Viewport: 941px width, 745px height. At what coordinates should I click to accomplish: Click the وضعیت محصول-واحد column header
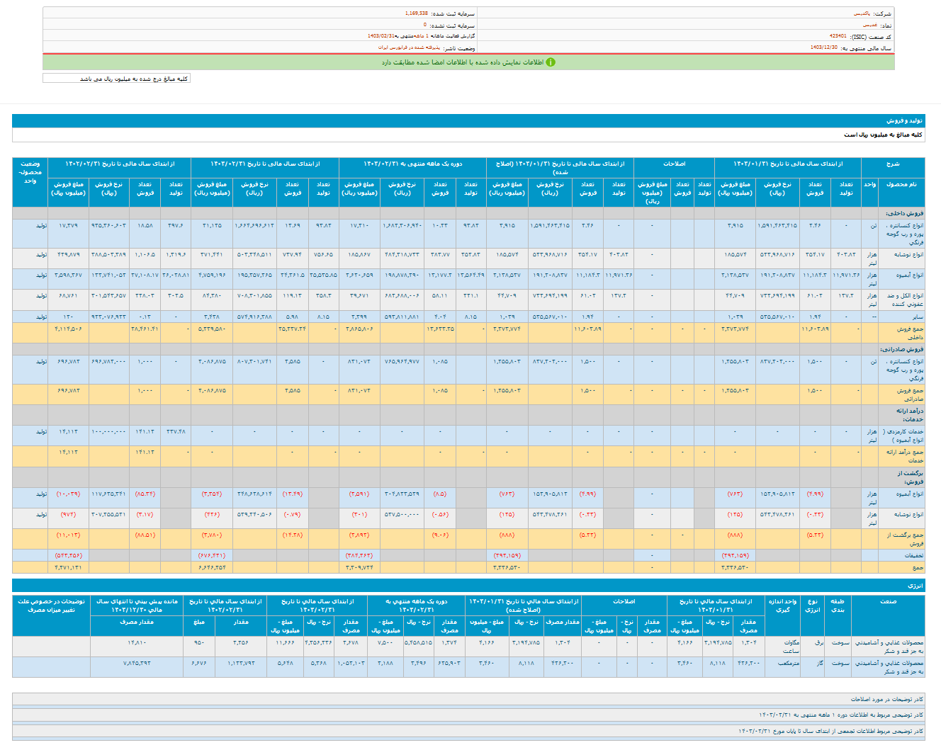click(x=30, y=172)
